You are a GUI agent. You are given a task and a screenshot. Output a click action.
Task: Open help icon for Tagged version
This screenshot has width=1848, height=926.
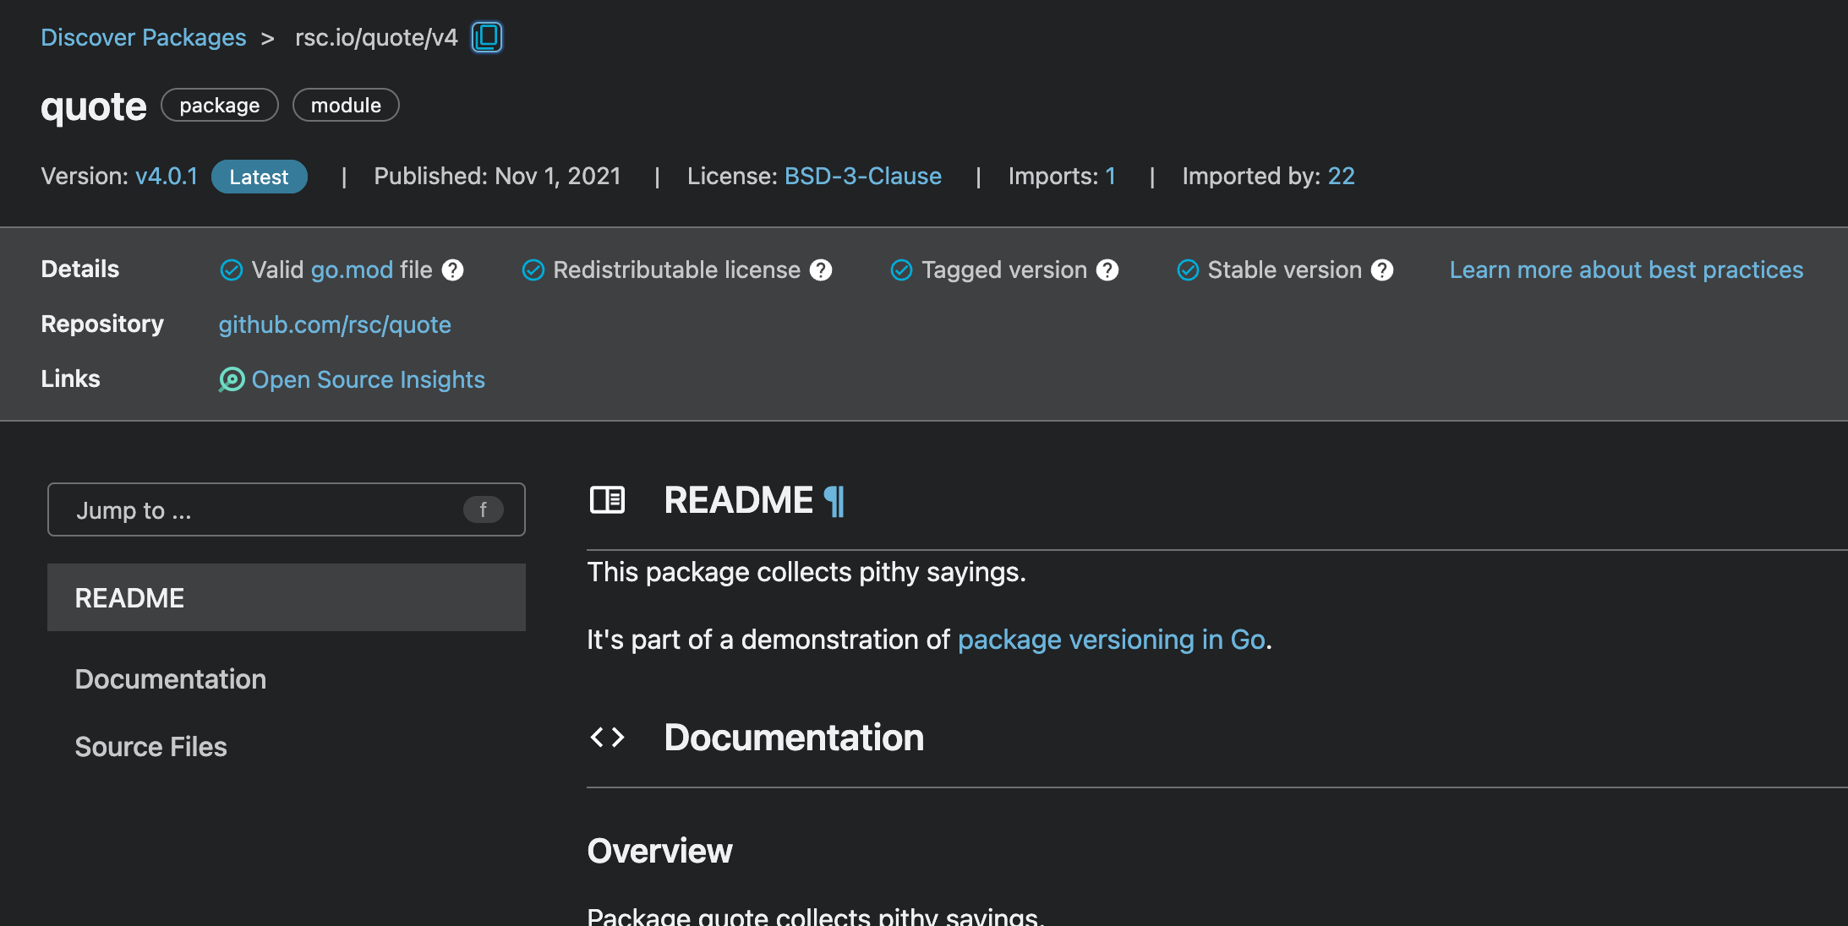[1107, 270]
